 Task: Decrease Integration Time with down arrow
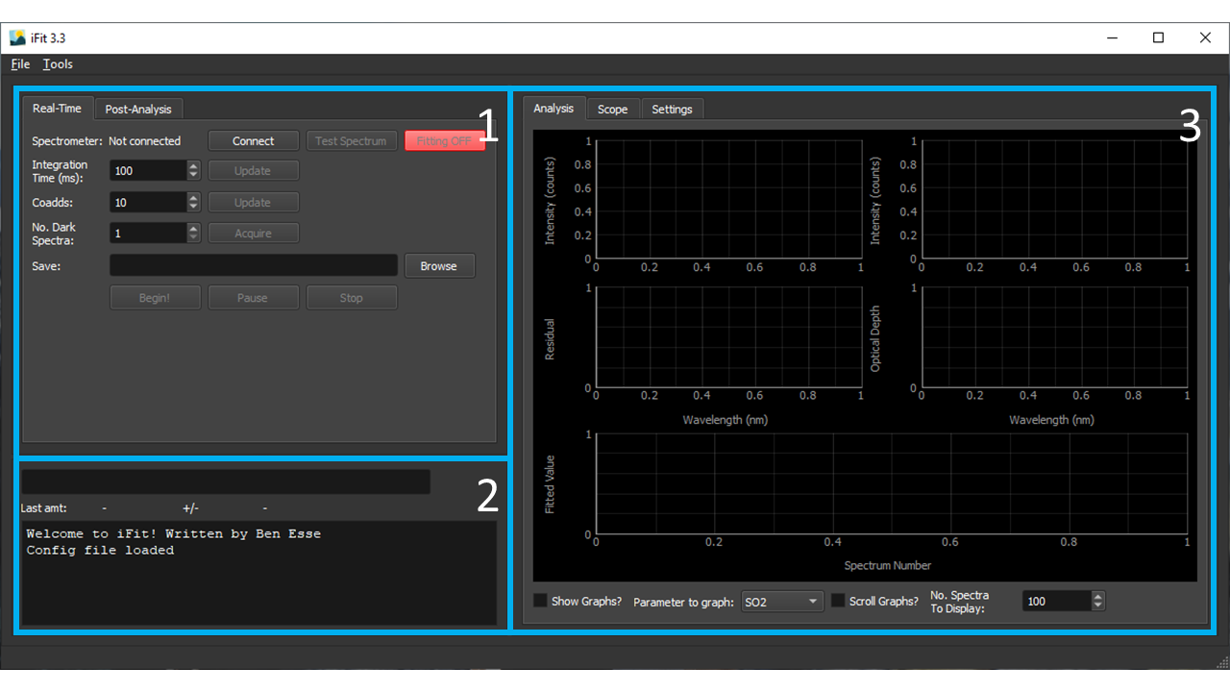194,176
